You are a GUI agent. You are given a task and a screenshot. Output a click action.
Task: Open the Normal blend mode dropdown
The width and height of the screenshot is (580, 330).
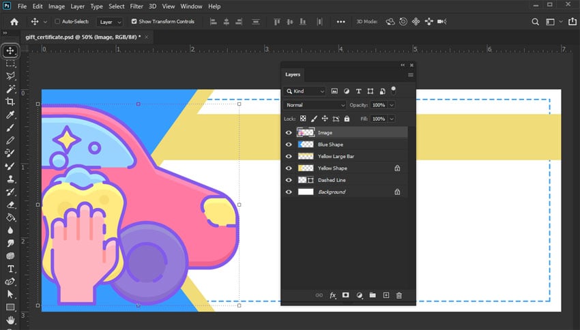pos(315,105)
